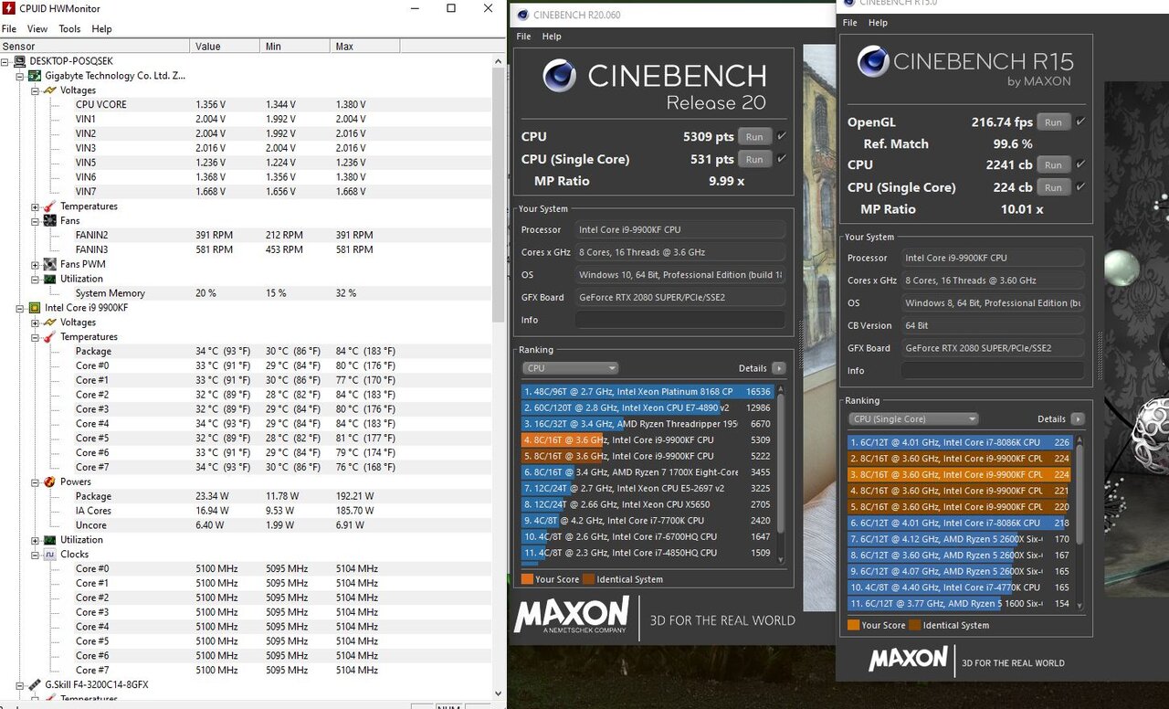Viewport: 1169px width, 709px height.
Task: Select Xeon Platinum 8168 ranking entry in R20
Action: point(648,391)
